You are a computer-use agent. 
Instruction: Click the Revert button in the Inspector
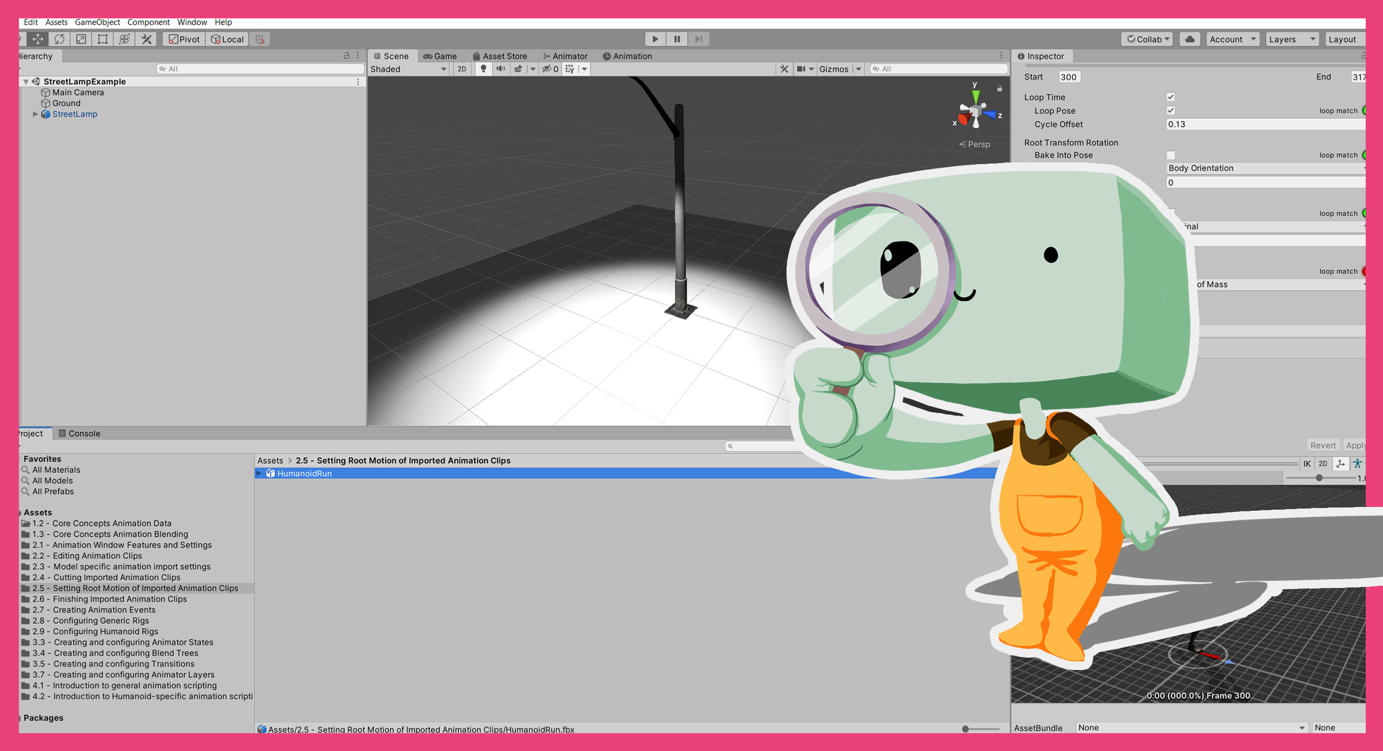coord(1323,445)
